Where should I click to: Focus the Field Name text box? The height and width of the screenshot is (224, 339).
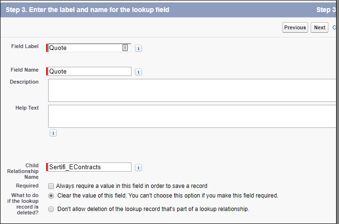pos(90,71)
